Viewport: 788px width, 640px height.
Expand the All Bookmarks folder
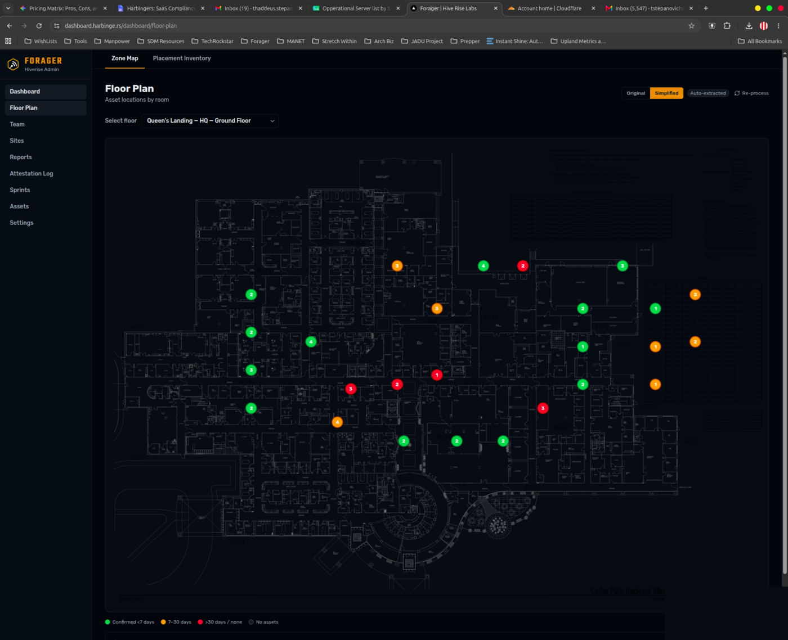pyautogui.click(x=760, y=41)
